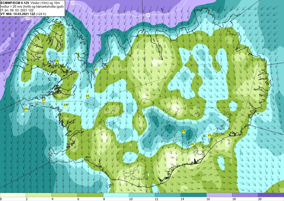The image size is (284, 201).
Task: Click the legend scale value "16"
Action: [x=208, y=199]
